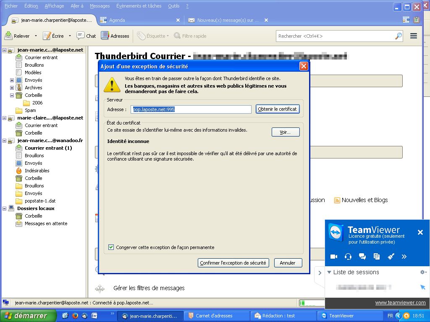
Task: Click the warning triangle icon in dialog
Action: pyautogui.click(x=112, y=85)
